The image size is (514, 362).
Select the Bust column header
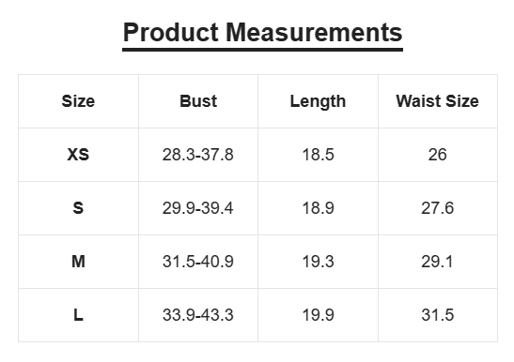[x=198, y=101]
